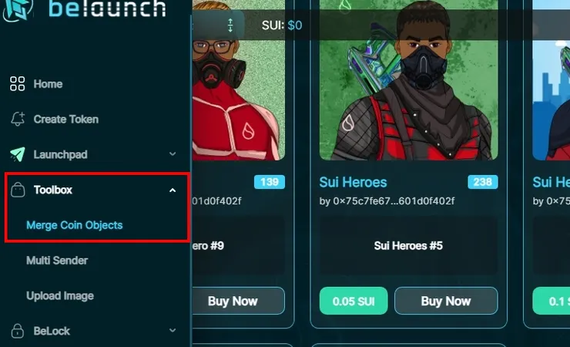Open the Sui Heroes collection title link
The width and height of the screenshot is (570, 347).
(x=353, y=182)
